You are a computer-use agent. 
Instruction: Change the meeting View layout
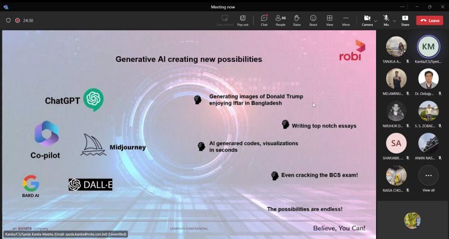click(329, 20)
